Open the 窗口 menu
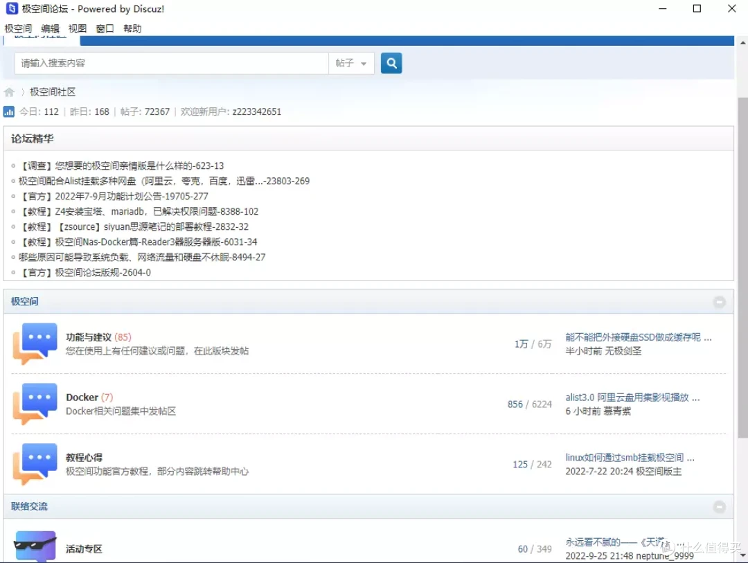The image size is (748, 563). [x=105, y=28]
